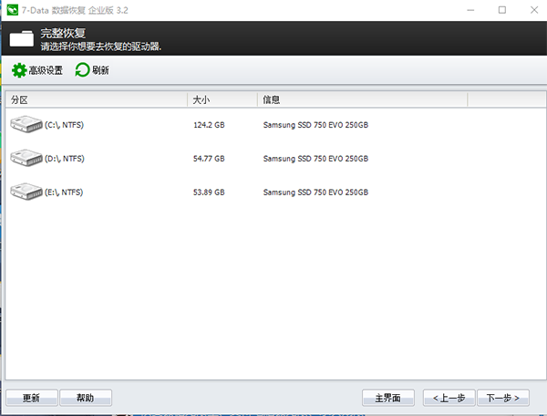Viewport: 547px width, 416px height.
Task: Return to 主界面 button
Action: click(388, 398)
